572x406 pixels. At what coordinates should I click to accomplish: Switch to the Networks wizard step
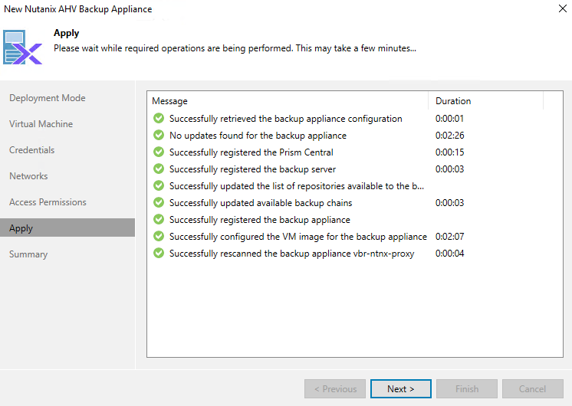coord(28,176)
